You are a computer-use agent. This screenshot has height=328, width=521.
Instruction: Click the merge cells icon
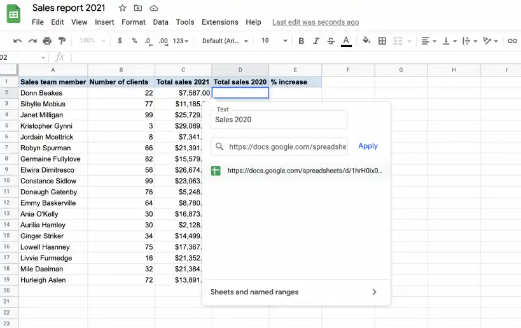point(398,41)
